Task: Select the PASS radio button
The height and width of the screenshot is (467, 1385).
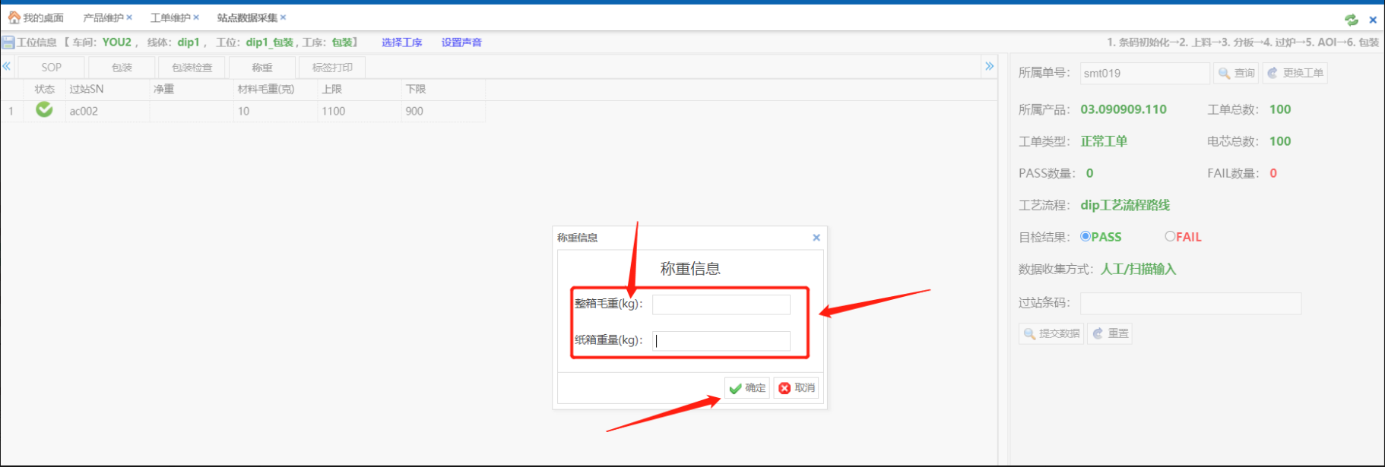Action: (1085, 236)
